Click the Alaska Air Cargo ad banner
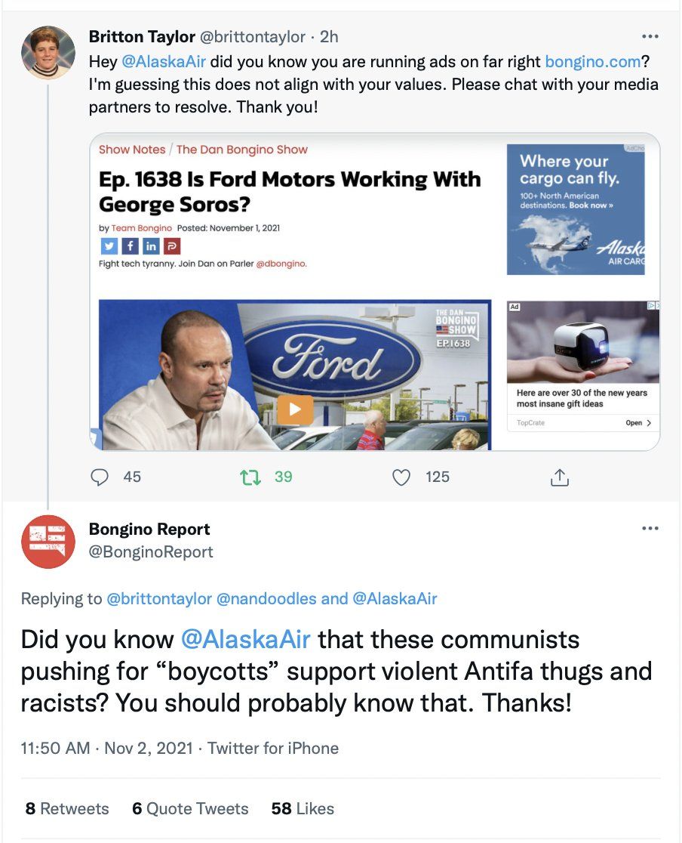Image resolution: width=682 pixels, height=843 pixels. pos(576,209)
